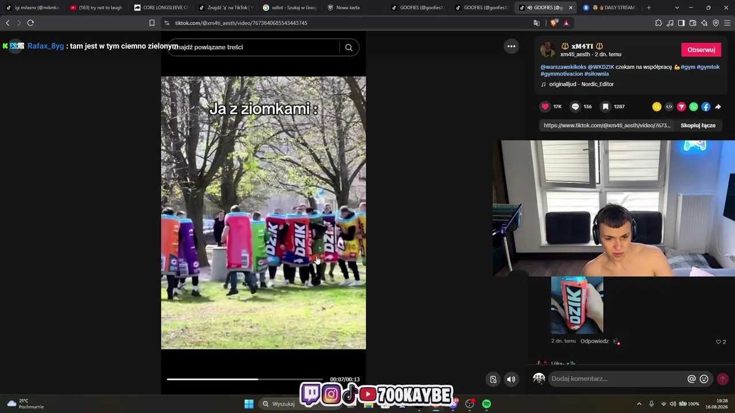This screenshot has width=735, height=413.
Task: Open the @warszawskikoks mention link
Action: (x=563, y=67)
